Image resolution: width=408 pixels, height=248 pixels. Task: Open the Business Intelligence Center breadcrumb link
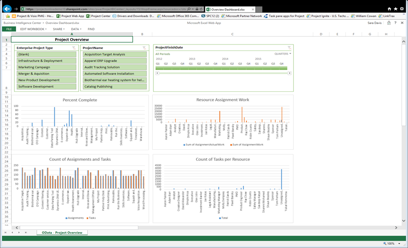(x=23, y=23)
